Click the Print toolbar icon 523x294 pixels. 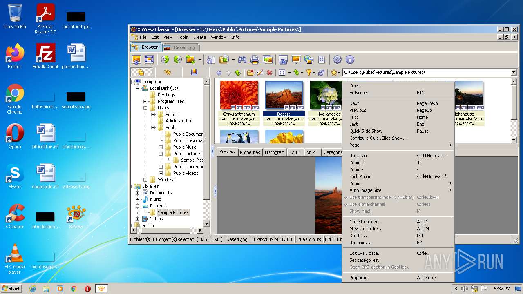coord(255,60)
